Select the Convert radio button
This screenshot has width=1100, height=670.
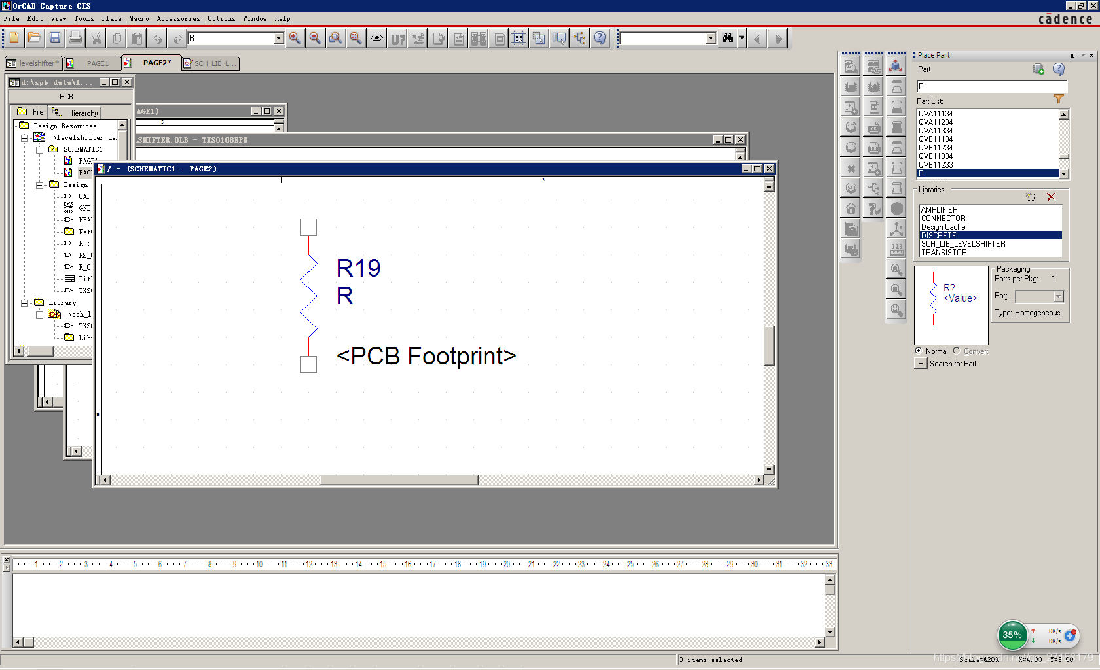(x=957, y=351)
